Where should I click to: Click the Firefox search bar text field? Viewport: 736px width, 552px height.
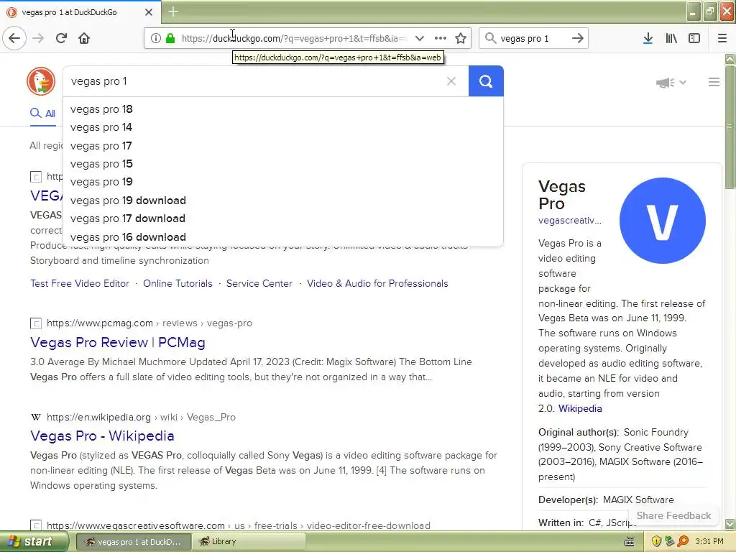(x=533, y=38)
